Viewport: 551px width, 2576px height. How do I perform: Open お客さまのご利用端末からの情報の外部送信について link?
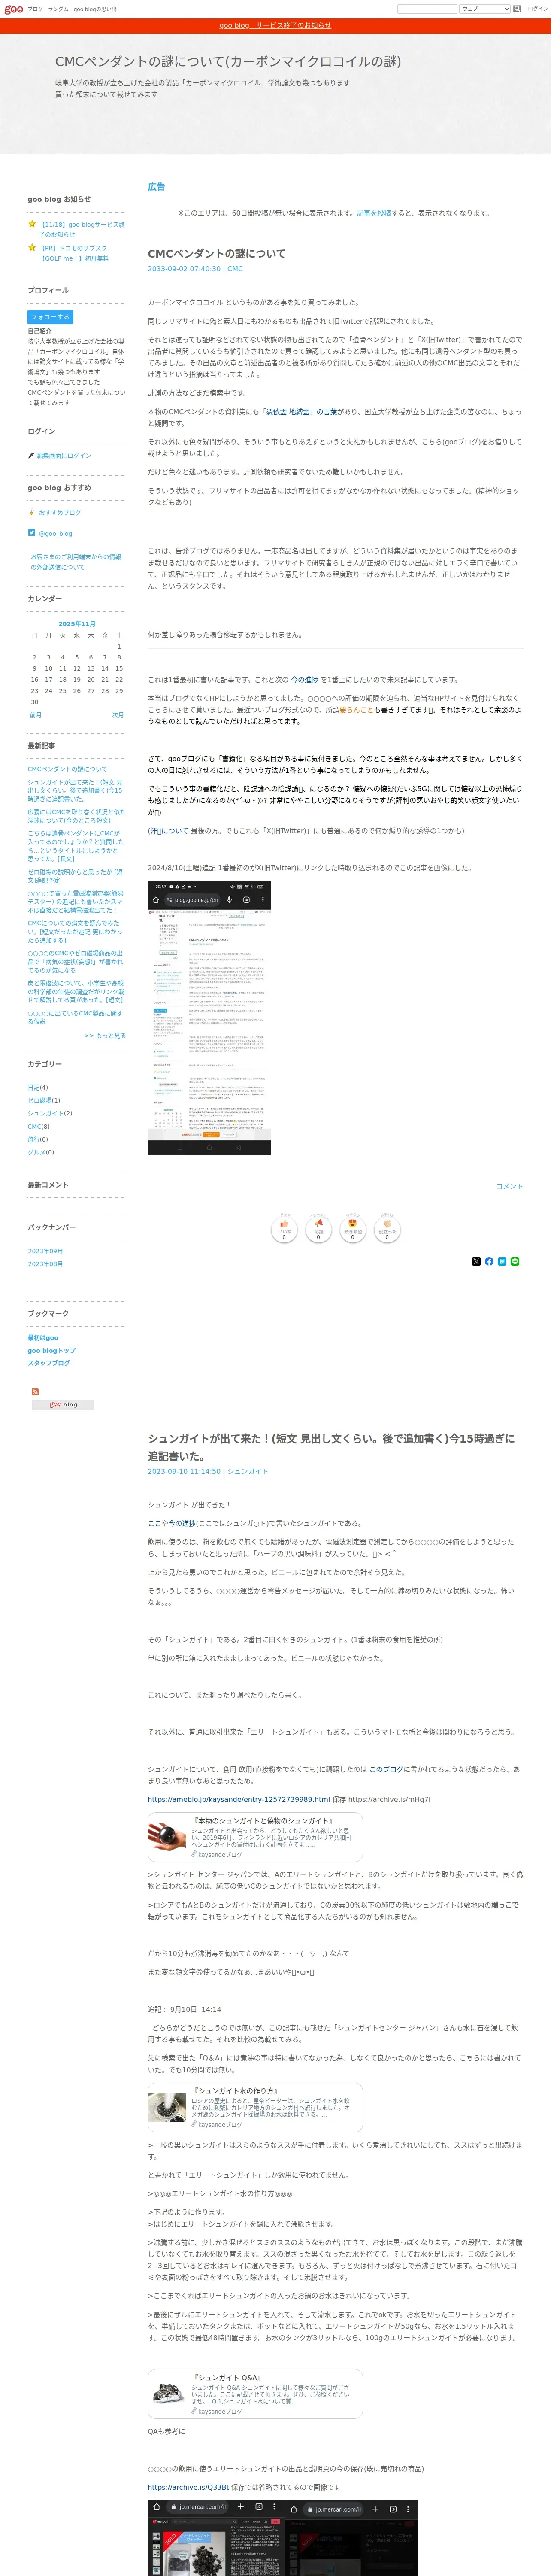click(x=76, y=562)
